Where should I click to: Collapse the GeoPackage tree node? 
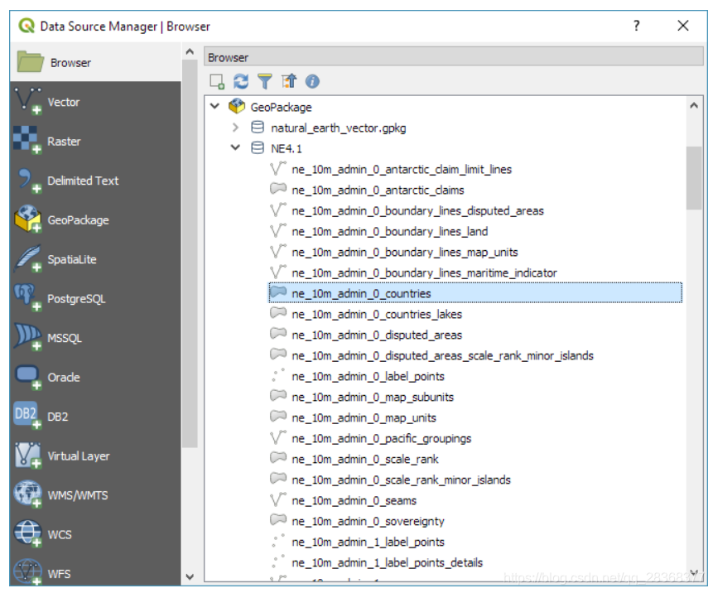point(214,106)
